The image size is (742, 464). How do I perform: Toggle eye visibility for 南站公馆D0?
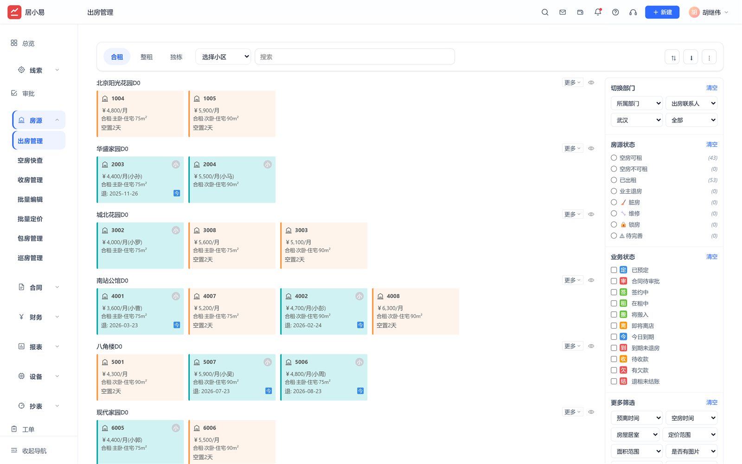(591, 280)
